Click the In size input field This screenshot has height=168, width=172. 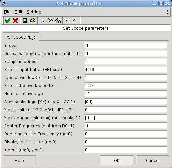126,46
